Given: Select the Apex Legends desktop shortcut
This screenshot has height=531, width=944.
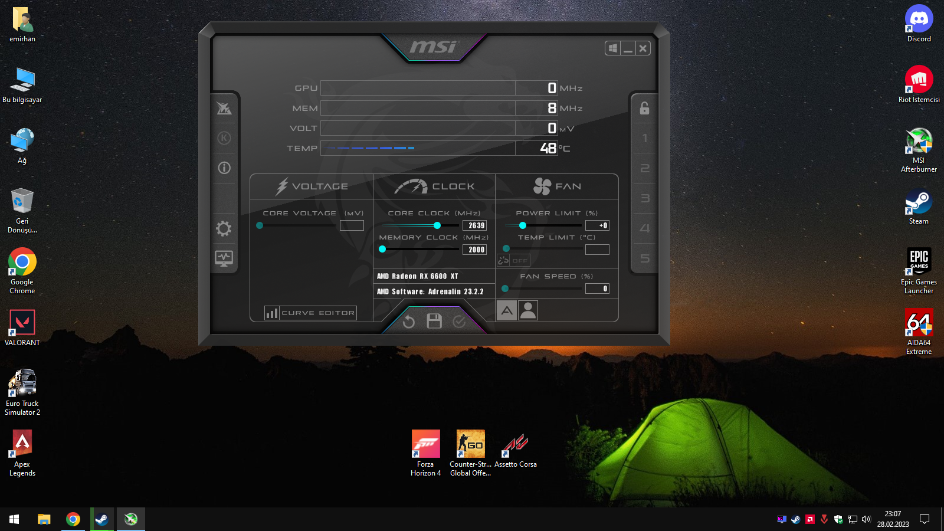Looking at the screenshot, I should [22, 453].
